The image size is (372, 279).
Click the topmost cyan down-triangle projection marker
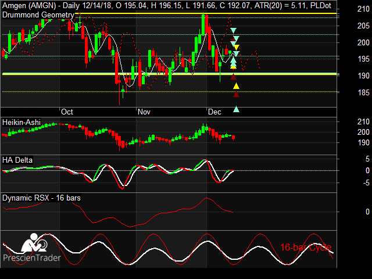(x=234, y=31)
